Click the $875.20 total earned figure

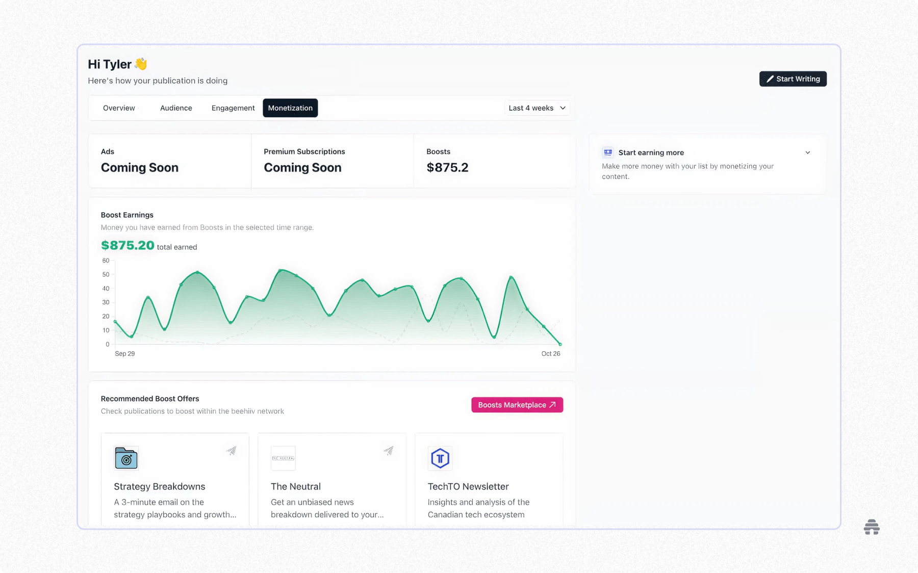click(127, 245)
